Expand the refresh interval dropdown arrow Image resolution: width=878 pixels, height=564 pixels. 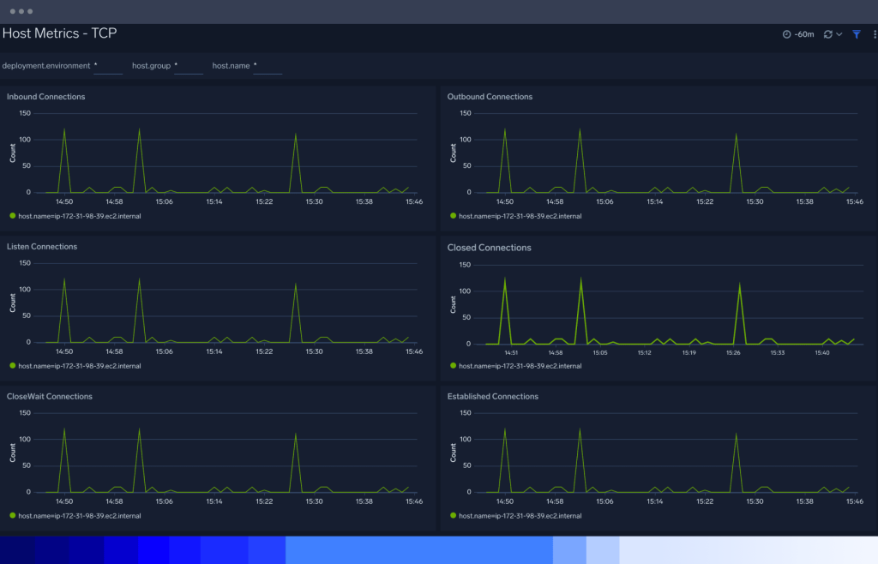(x=839, y=34)
